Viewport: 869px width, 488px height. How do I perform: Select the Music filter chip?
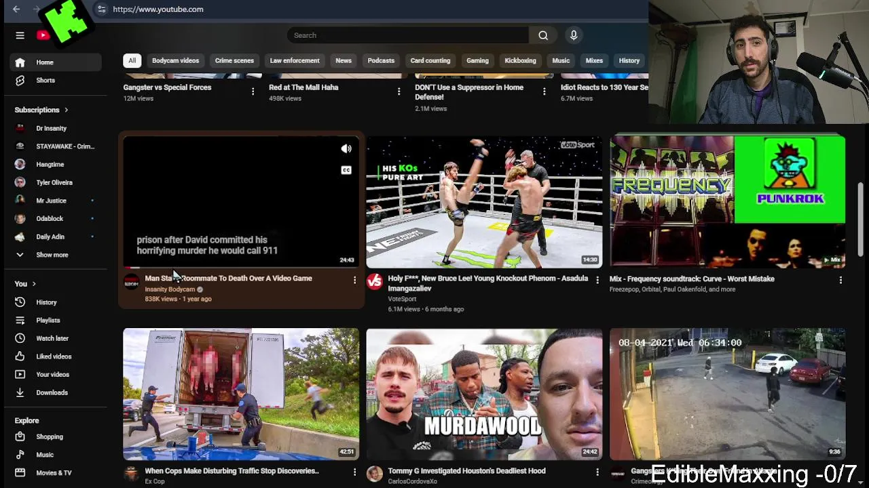[x=561, y=60]
